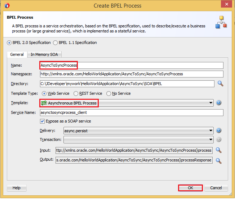Close the Create BPEL Process dialog
The height and width of the screenshot is (200, 235).
pyautogui.click(x=225, y=5)
